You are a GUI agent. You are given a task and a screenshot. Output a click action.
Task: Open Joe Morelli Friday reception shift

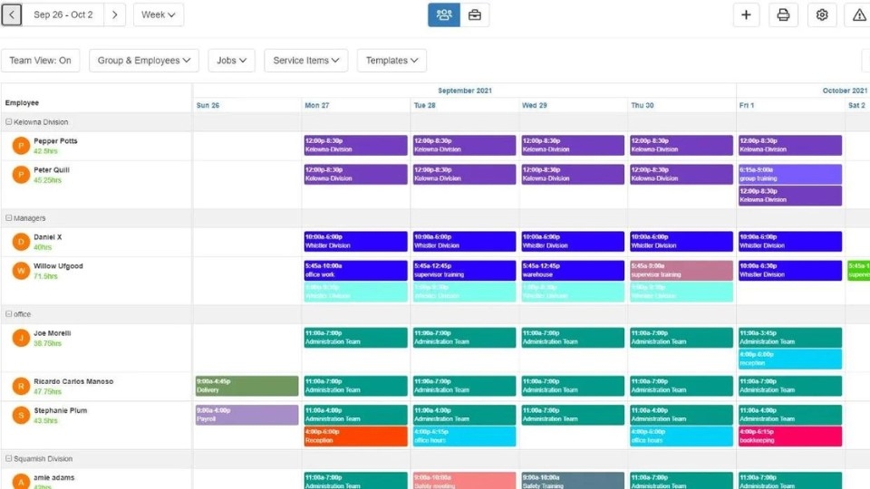tap(790, 359)
